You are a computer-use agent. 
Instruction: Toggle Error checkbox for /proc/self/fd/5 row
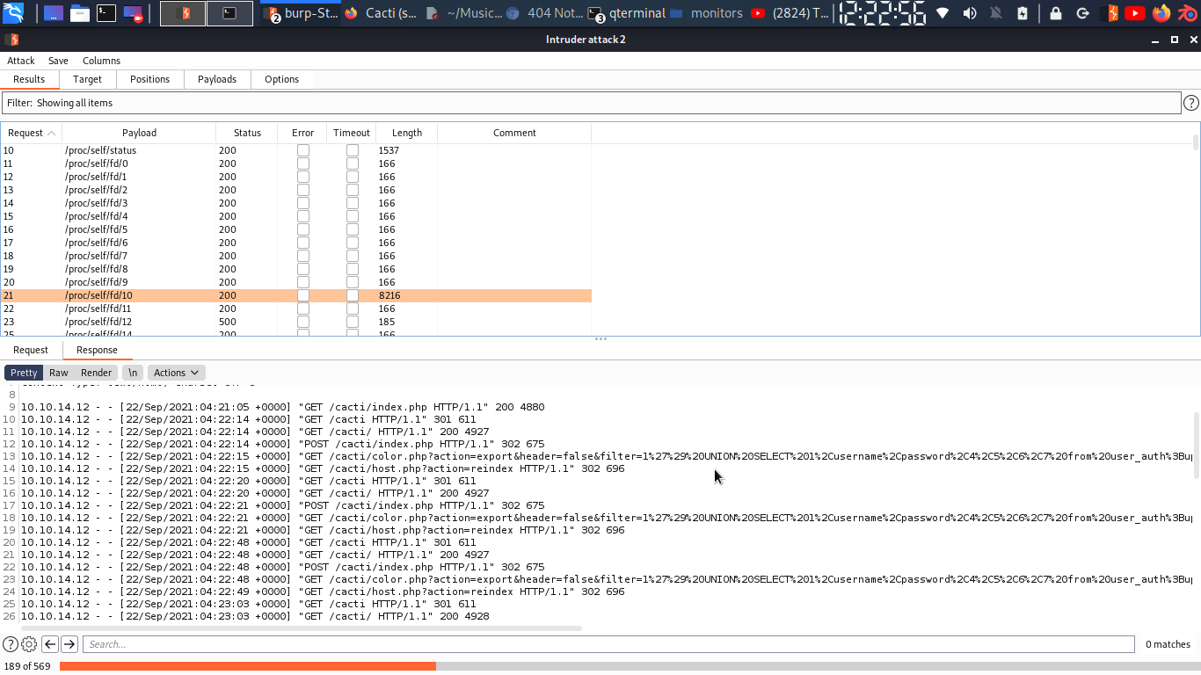(x=303, y=229)
